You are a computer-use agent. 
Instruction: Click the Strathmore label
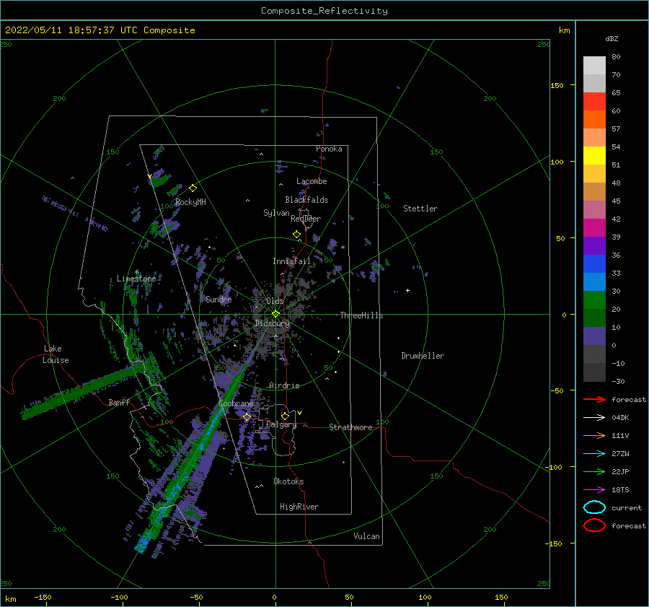[x=350, y=427]
